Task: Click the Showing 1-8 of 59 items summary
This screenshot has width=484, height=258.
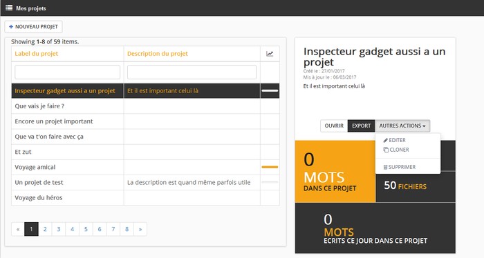Action: pyautogui.click(x=45, y=41)
